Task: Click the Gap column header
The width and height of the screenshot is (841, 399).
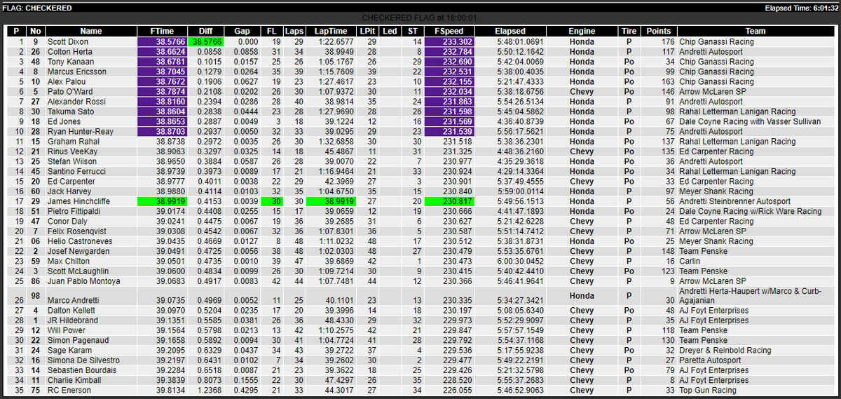Action: tap(242, 32)
